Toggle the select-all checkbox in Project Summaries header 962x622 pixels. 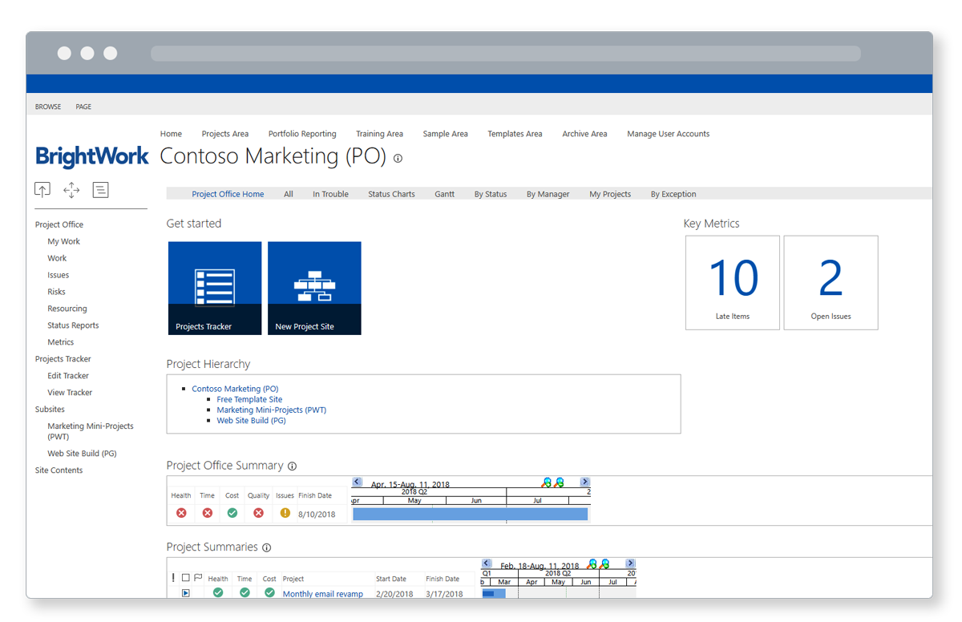(185, 578)
